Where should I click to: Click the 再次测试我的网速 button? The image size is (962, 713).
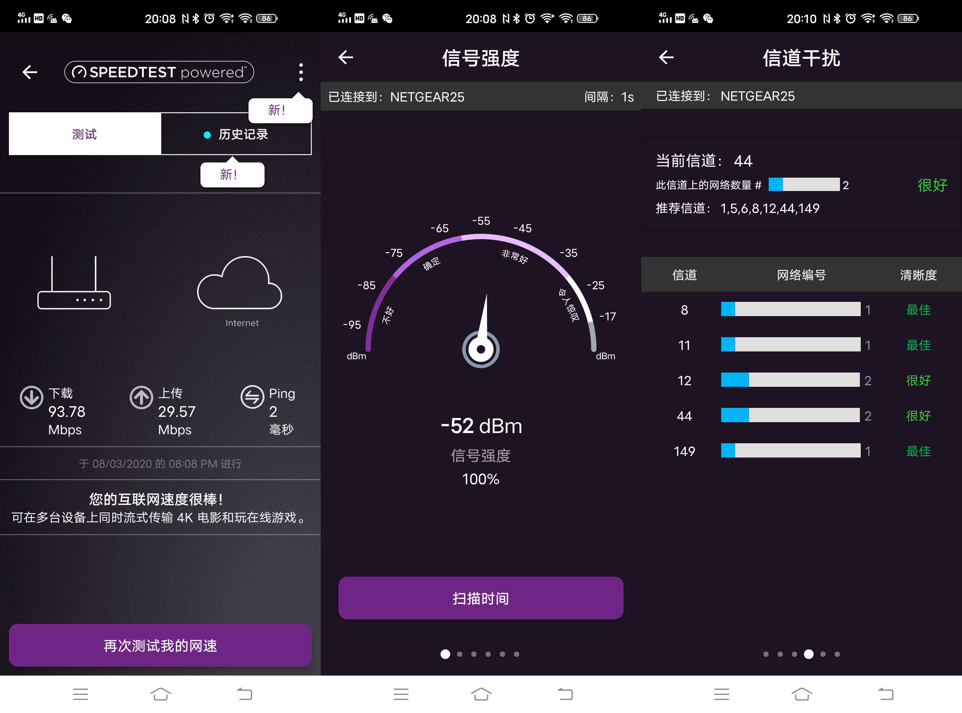(x=160, y=645)
